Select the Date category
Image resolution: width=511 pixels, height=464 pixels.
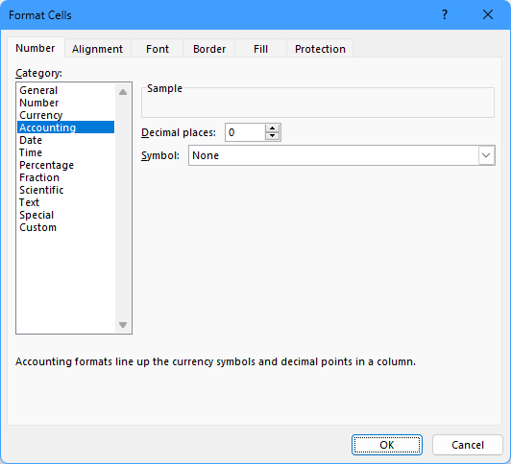tap(65, 140)
